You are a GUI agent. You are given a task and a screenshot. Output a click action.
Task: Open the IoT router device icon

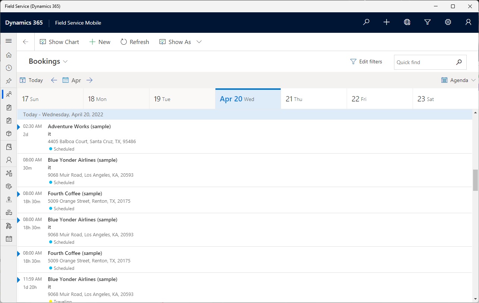(x=9, y=212)
